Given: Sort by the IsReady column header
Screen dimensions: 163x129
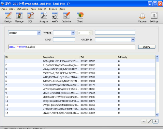Looking at the screenshot, I should pos(136,57).
